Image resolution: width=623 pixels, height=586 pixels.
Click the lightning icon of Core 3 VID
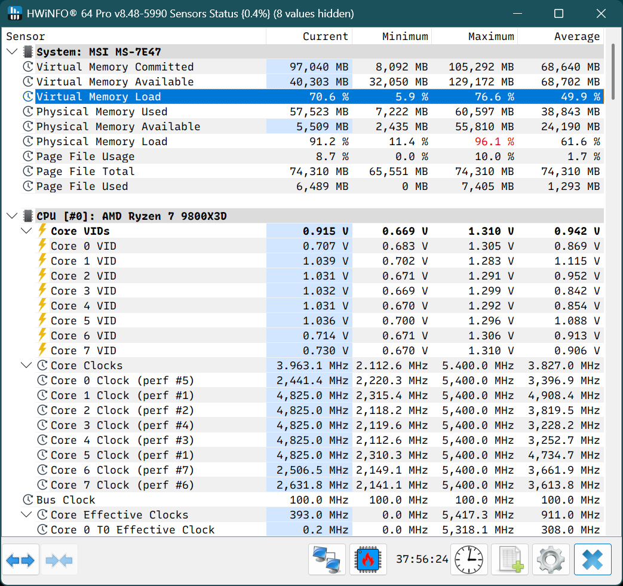pyautogui.click(x=42, y=290)
